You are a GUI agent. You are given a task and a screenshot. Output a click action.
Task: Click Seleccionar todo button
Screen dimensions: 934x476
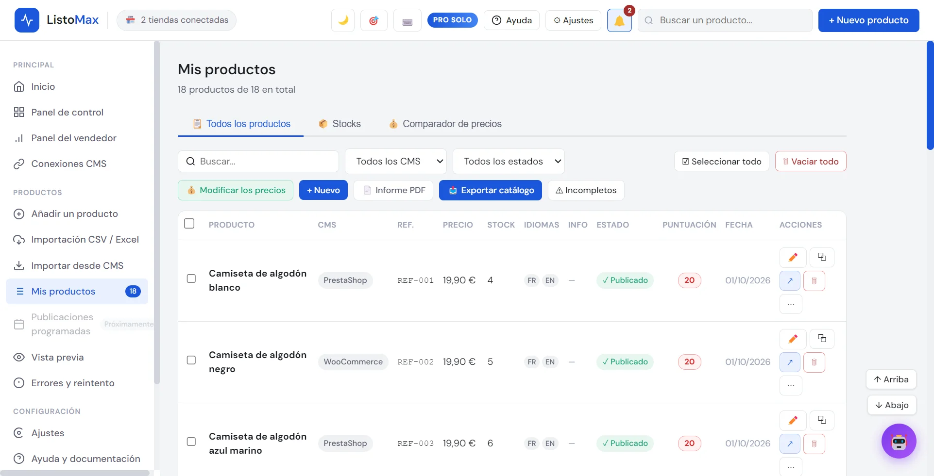pyautogui.click(x=721, y=162)
